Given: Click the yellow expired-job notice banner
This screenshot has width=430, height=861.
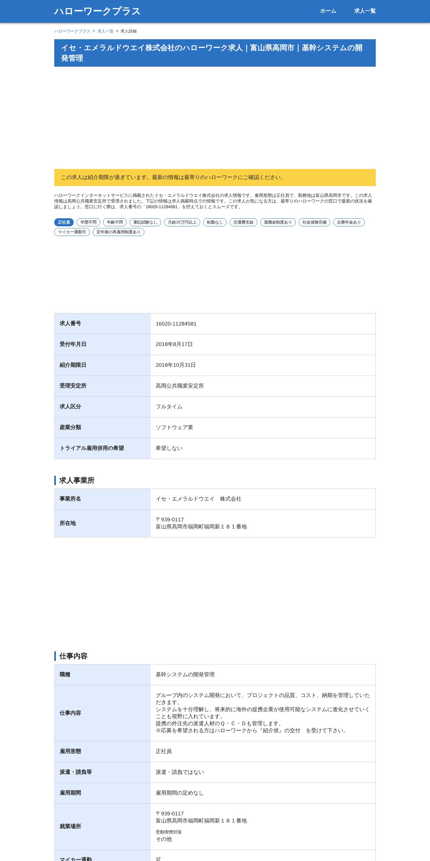Looking at the screenshot, I should 215,177.
